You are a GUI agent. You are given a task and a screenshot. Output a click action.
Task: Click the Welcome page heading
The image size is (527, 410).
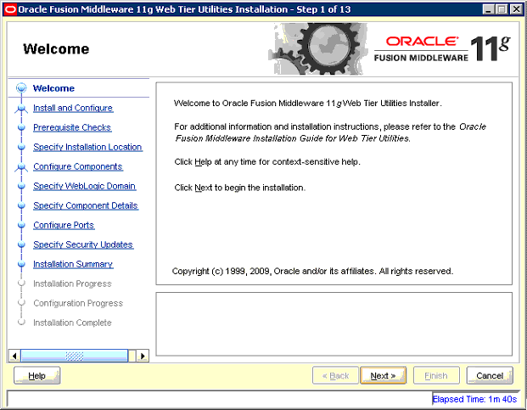coord(56,49)
